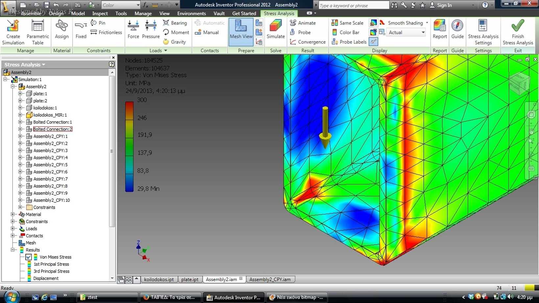
Task: Open the Parametric Table tool
Action: click(x=37, y=32)
